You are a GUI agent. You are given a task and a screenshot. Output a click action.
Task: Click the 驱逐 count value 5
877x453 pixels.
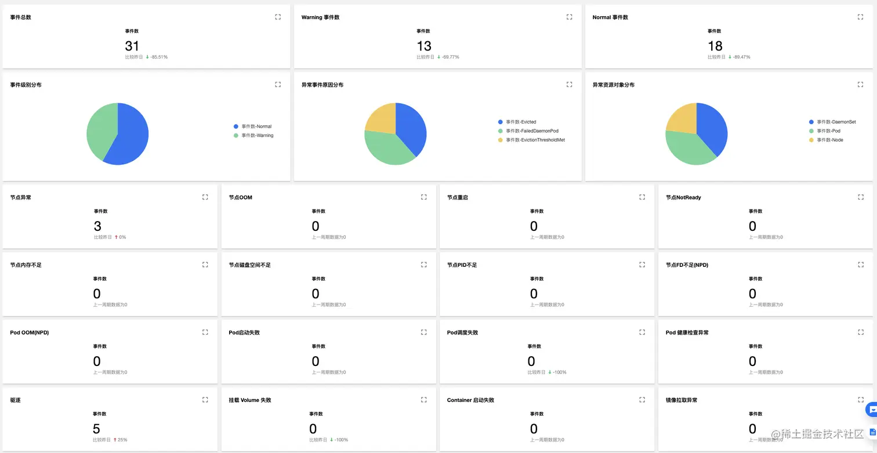click(x=96, y=429)
